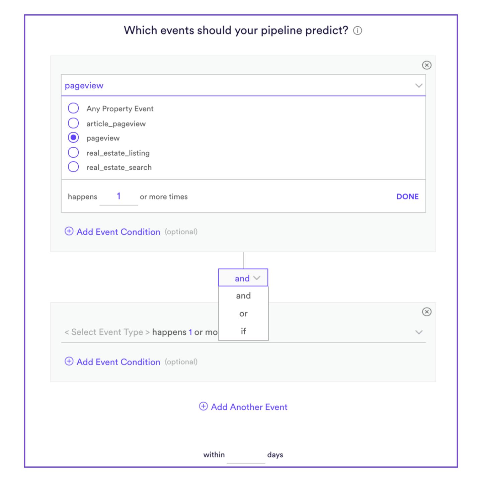Click plus icon next to Add Another Event
Viewport: 482px width, 482px height.
pos(203,406)
